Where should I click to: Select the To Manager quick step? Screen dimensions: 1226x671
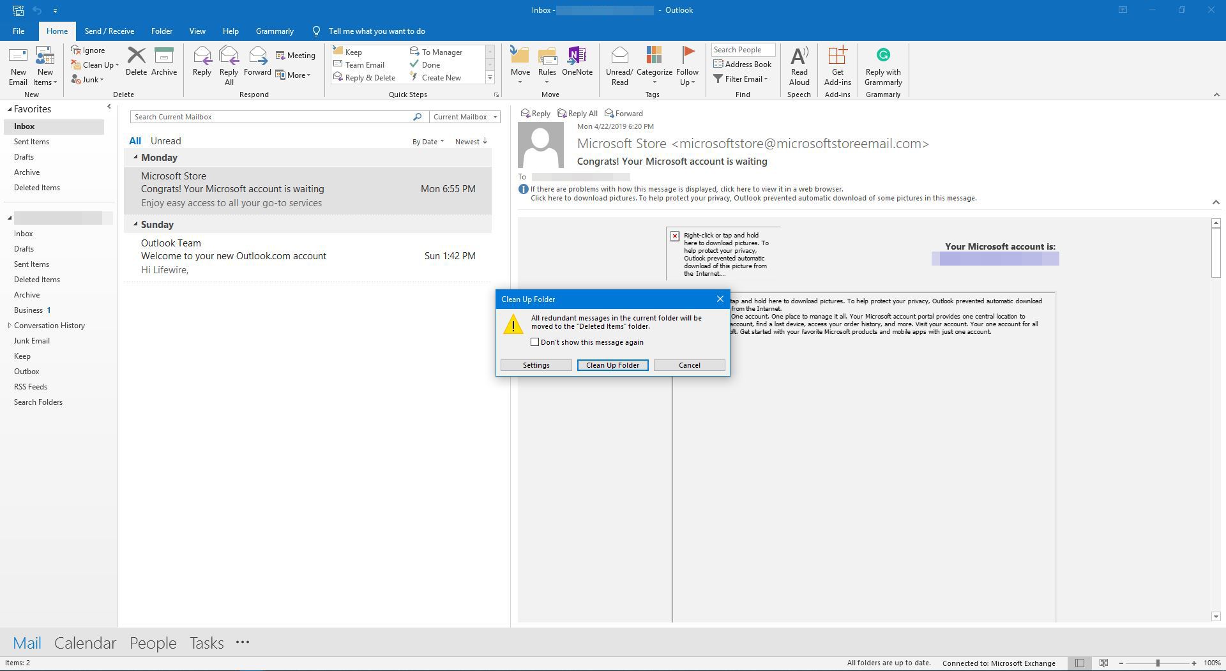point(436,52)
